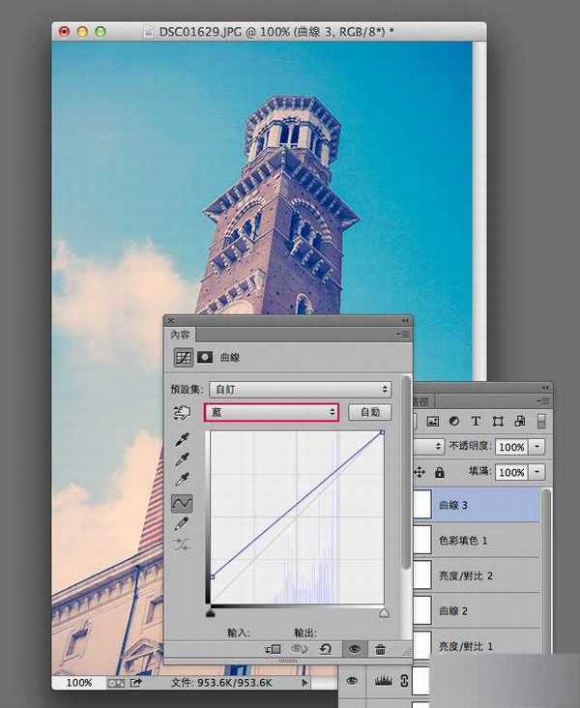
Task: Click the 自動 auto button
Action: tap(370, 412)
